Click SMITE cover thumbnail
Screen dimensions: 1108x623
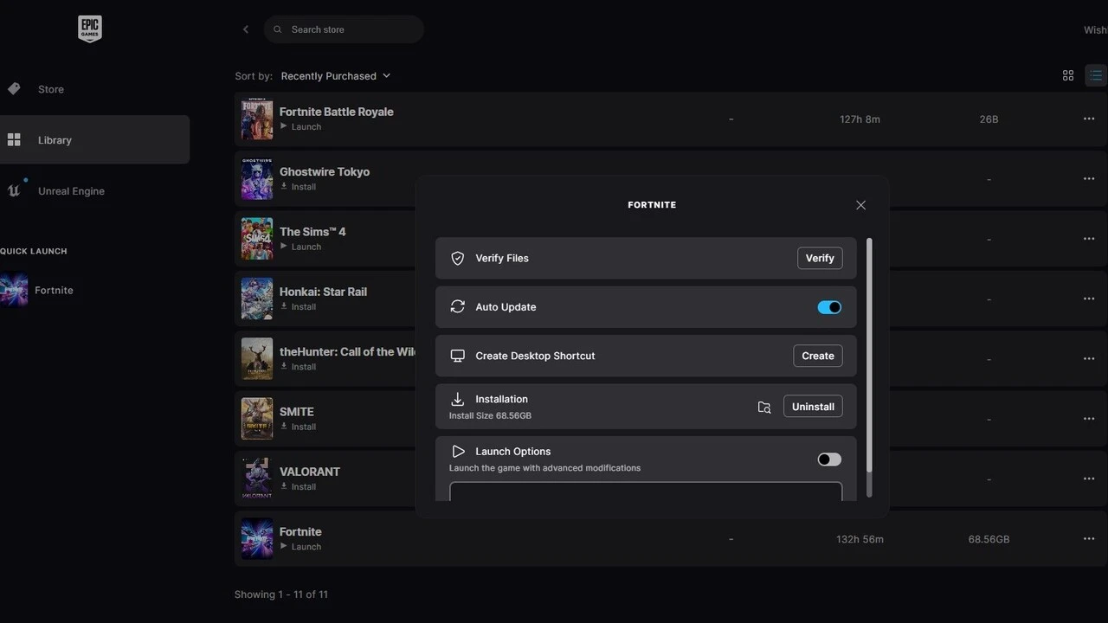(x=257, y=419)
